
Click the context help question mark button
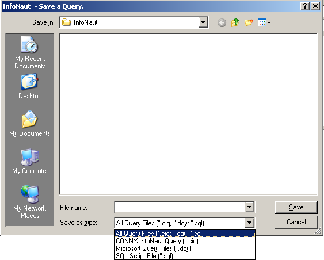(305, 6)
